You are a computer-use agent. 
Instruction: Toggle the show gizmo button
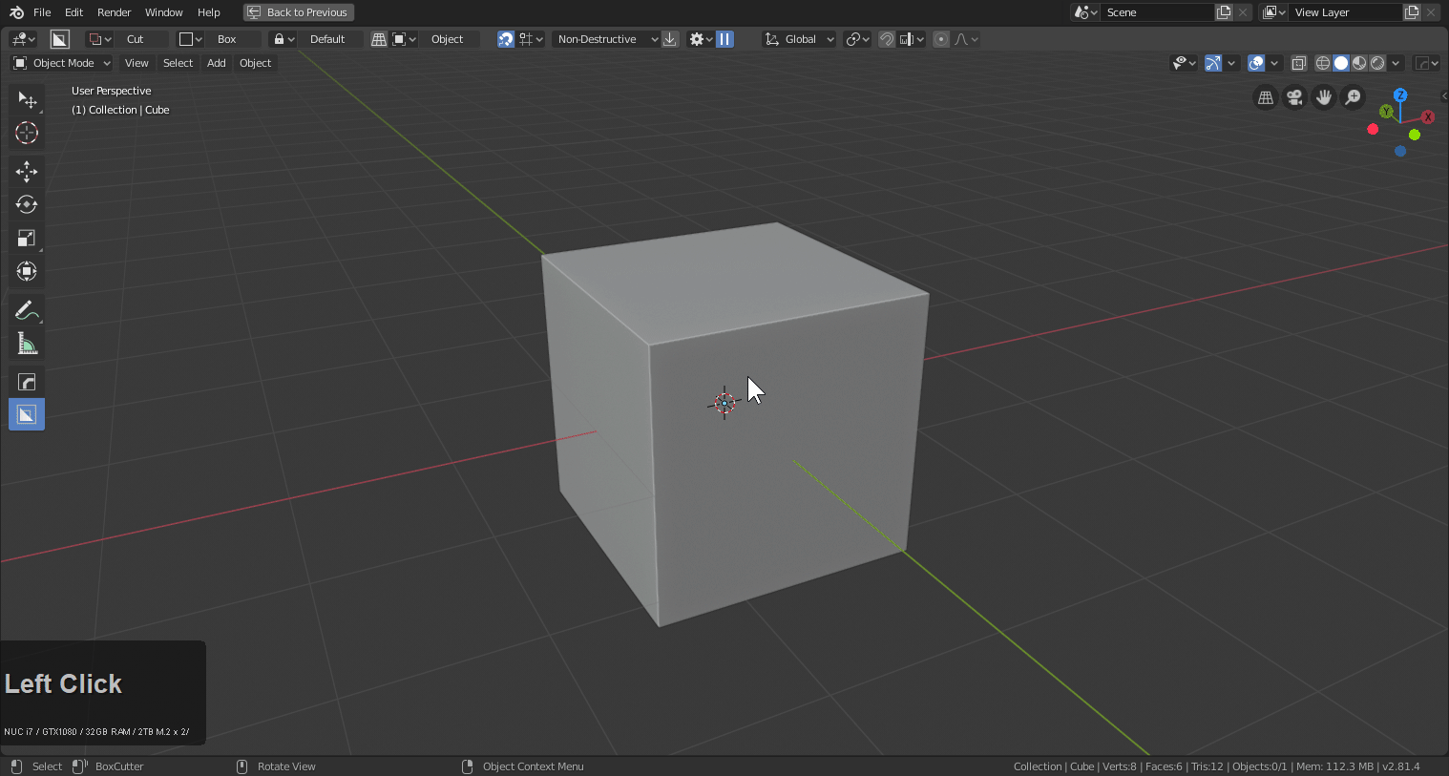[x=1212, y=63]
